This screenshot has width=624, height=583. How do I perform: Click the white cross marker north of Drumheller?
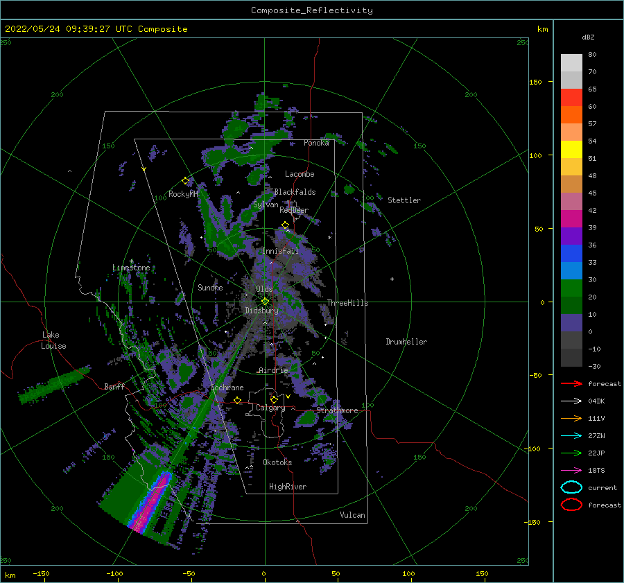pos(392,279)
